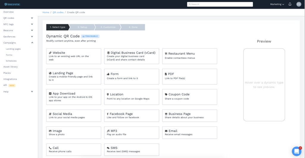Open the Marketing workspace dropdown
This screenshot has width=305, height=158.
[x=277, y=4]
